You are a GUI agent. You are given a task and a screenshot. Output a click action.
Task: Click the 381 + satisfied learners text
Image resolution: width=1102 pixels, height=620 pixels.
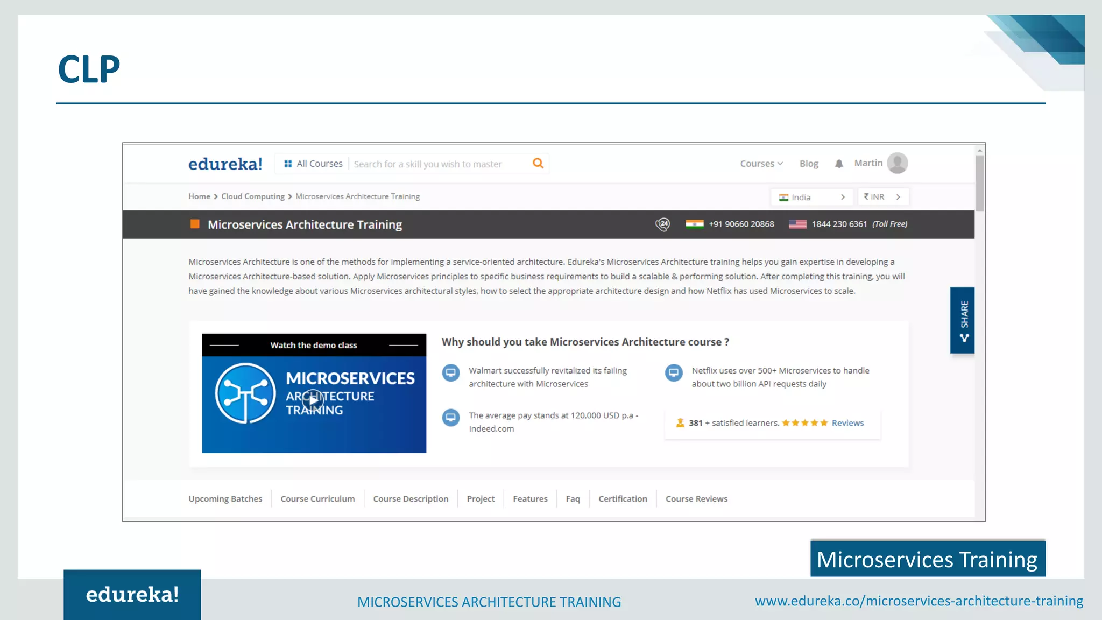(734, 423)
